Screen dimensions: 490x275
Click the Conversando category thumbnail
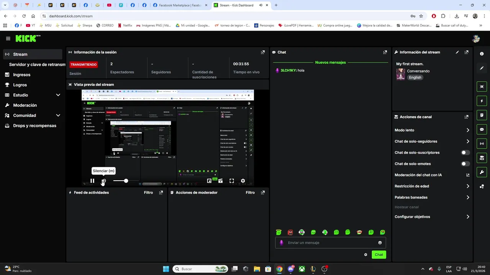[x=400, y=74]
